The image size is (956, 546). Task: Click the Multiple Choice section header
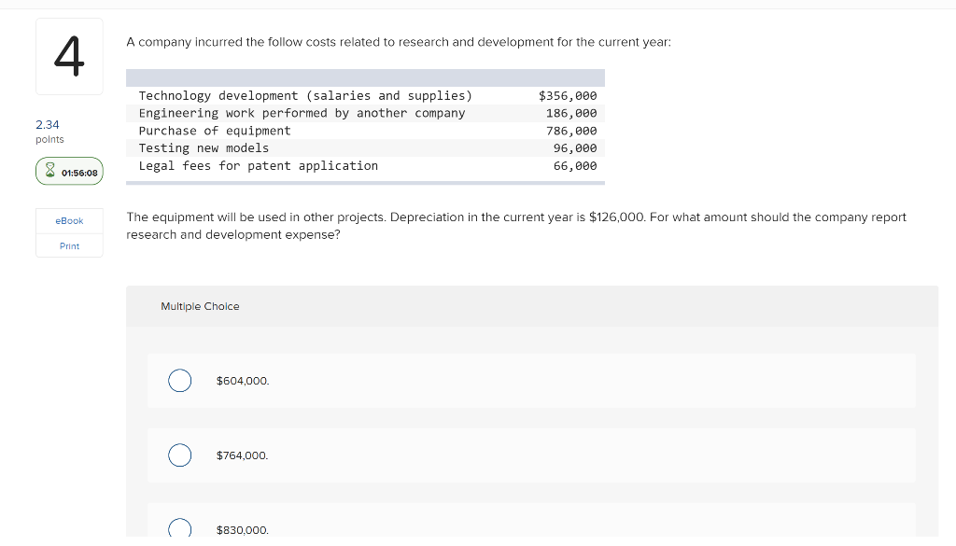(200, 305)
